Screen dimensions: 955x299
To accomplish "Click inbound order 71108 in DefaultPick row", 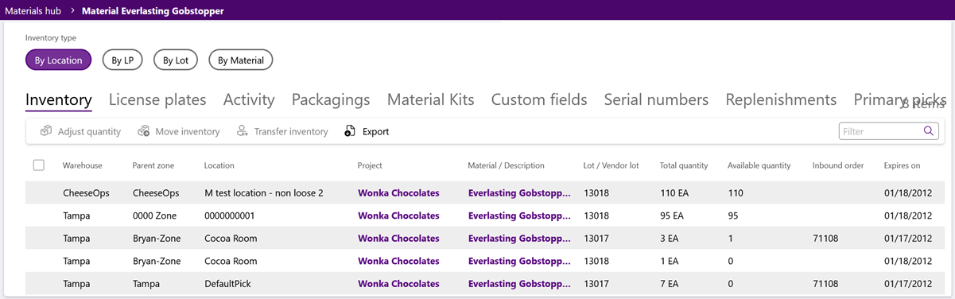I will (x=825, y=283).
